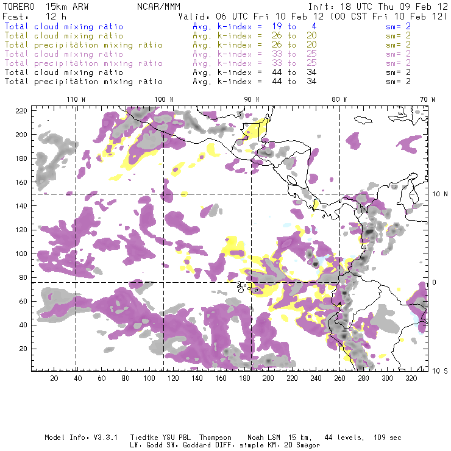
Task: Click the blue 'Avg. k-index = 19 to 4' text
Action: pos(255,26)
